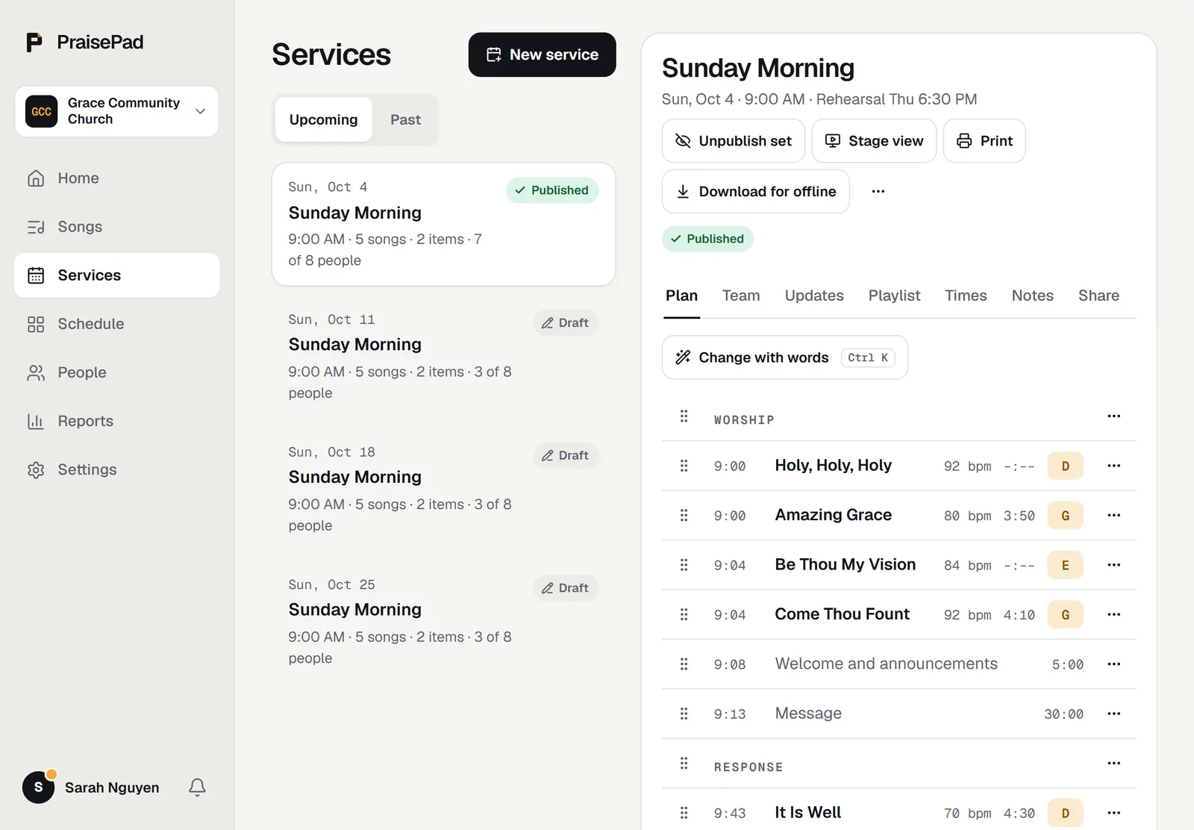Select the Share tab
Screen dimensions: 1194x830
click(1098, 296)
